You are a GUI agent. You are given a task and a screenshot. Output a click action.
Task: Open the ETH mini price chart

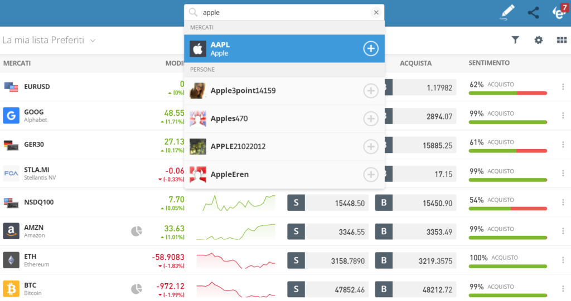(236, 260)
